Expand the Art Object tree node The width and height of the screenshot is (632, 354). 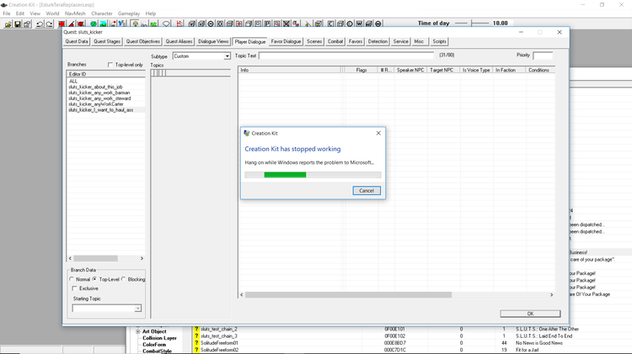point(138,331)
